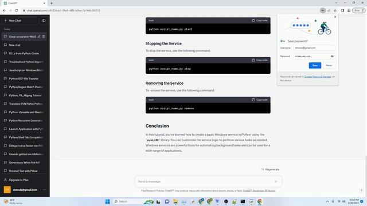Image resolution: width=367 pixels, height=206 pixels.
Task: Open the ChatGPT September Version link
Action: point(259,191)
